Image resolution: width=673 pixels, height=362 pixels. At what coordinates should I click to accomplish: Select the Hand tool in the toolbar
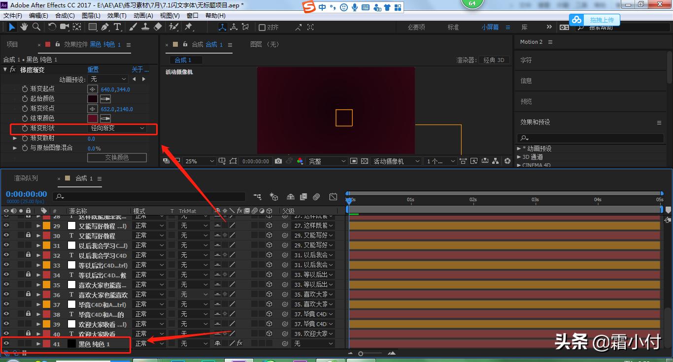24,27
